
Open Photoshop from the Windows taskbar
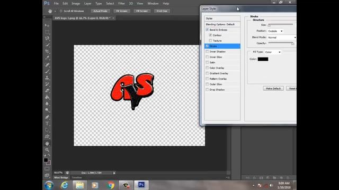coord(141,185)
